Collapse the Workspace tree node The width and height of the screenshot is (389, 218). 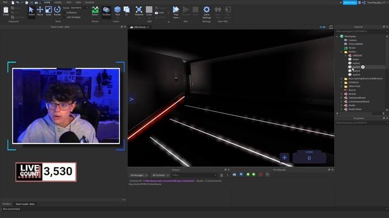337,36
